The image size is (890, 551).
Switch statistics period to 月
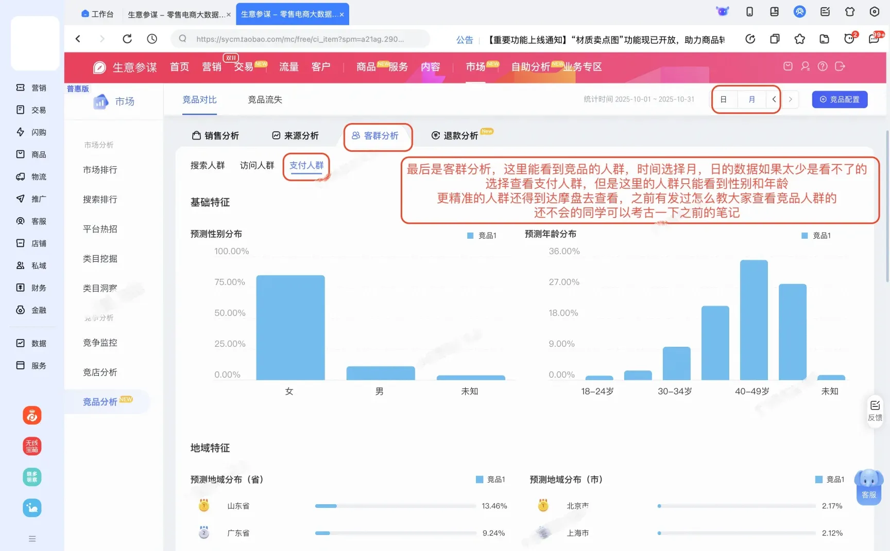pos(752,99)
